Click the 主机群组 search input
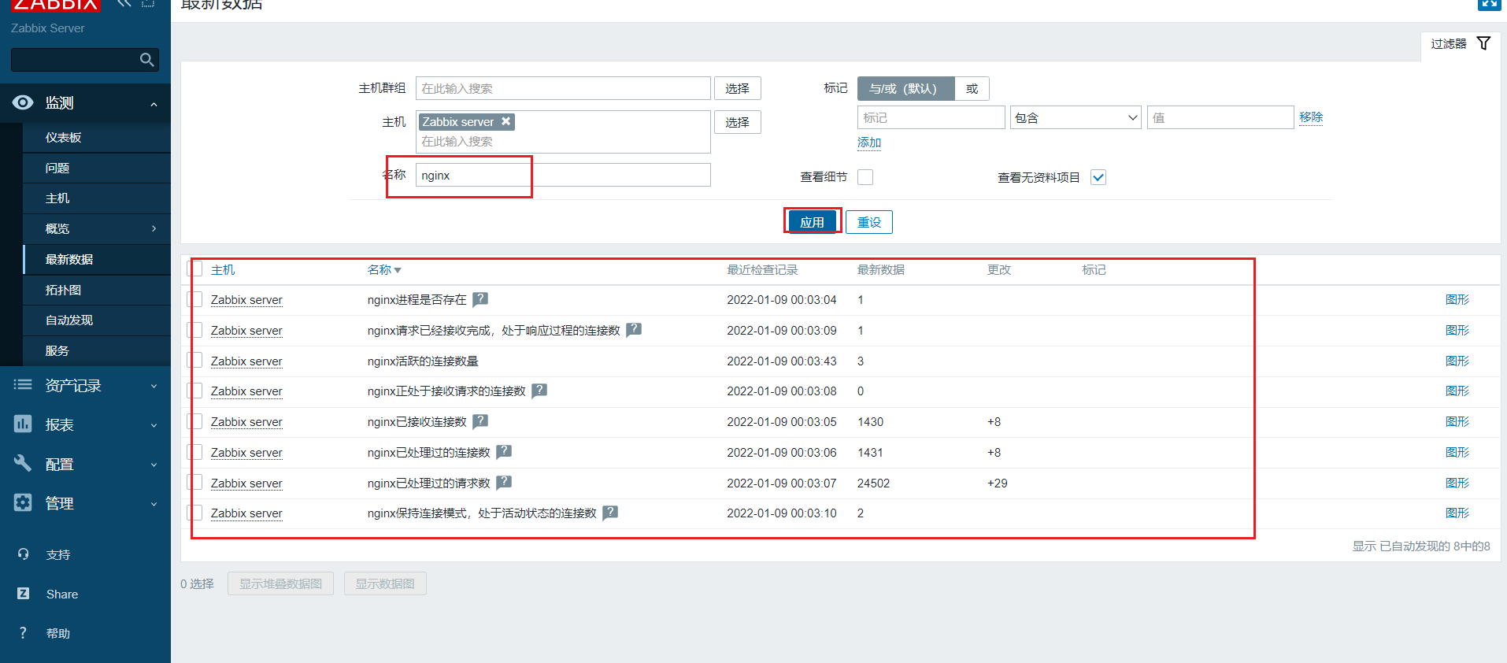Image resolution: width=1507 pixels, height=663 pixels. click(x=563, y=88)
